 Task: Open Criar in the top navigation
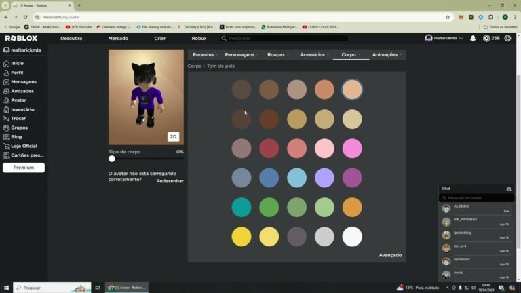pos(160,38)
